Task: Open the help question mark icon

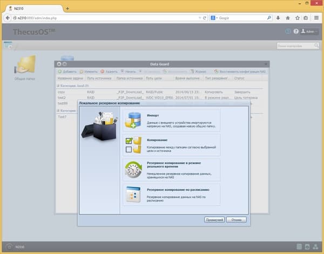Action: (296, 31)
